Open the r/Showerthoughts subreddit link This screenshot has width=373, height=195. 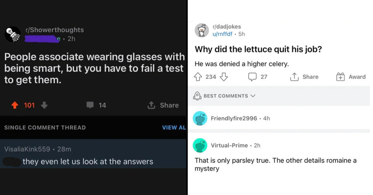[x=55, y=30]
